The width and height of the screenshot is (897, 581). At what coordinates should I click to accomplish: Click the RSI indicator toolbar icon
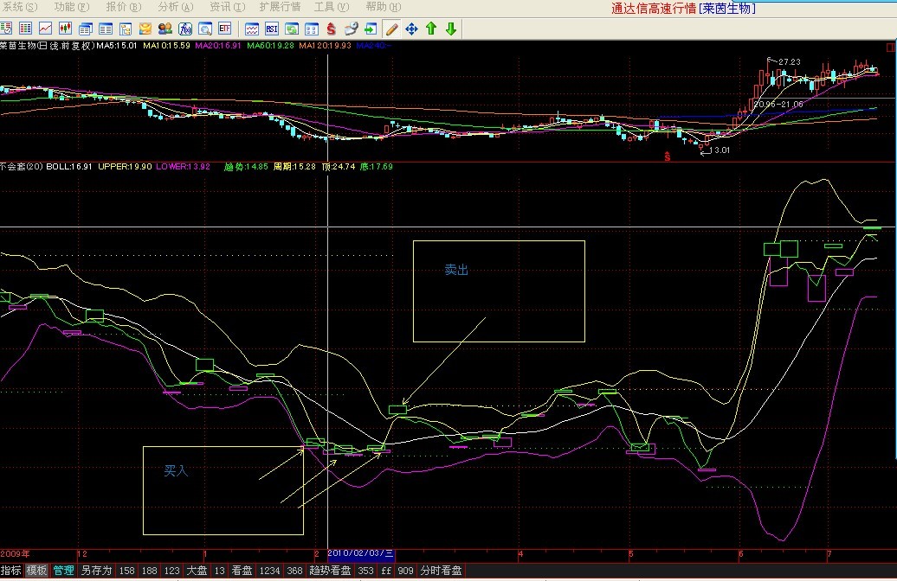coord(271,29)
